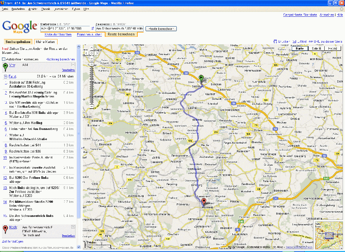Switch map to Satellit view
345x252 pixels.
pos(316,48)
